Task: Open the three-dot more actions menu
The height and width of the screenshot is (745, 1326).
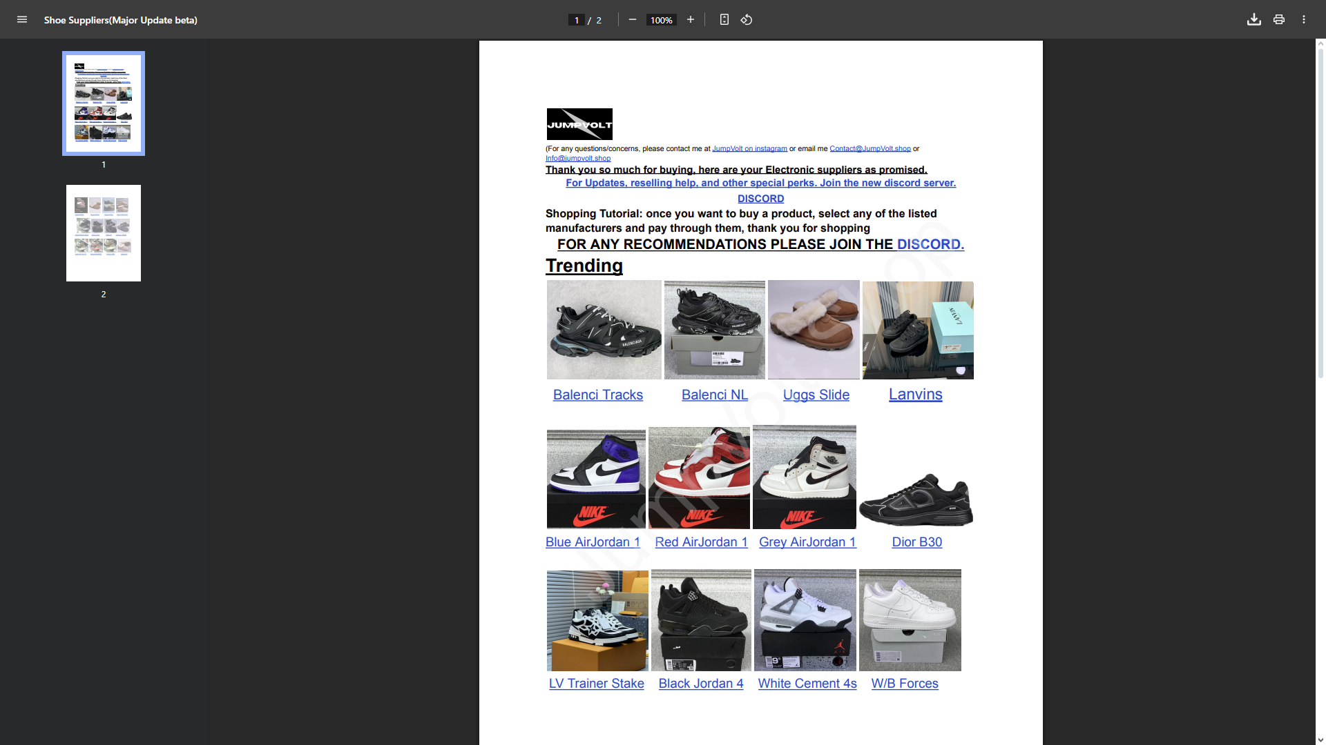Action: [1303, 20]
